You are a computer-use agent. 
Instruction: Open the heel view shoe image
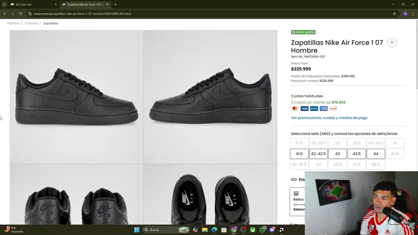click(77, 194)
